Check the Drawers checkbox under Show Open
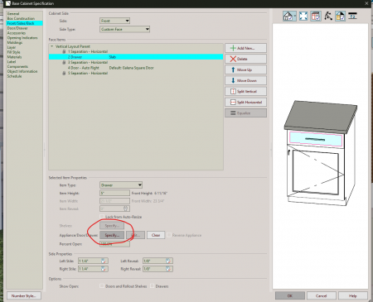 (x=152, y=286)
